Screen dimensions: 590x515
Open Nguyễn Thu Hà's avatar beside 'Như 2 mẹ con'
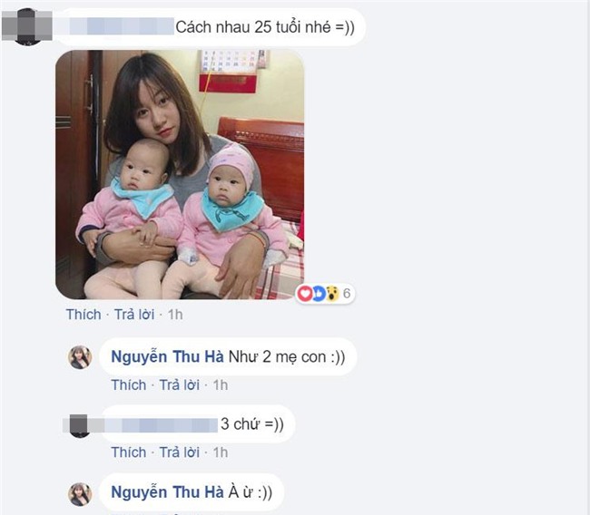(x=80, y=357)
